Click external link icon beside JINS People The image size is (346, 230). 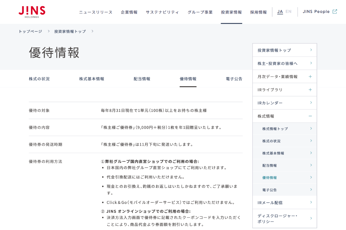pyautogui.click(x=335, y=11)
